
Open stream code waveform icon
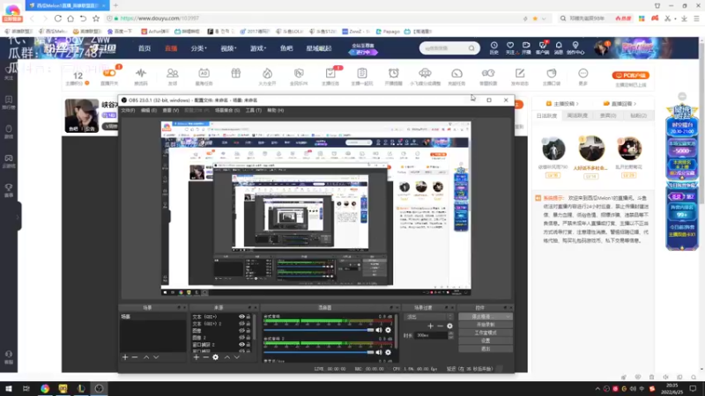[x=141, y=73]
